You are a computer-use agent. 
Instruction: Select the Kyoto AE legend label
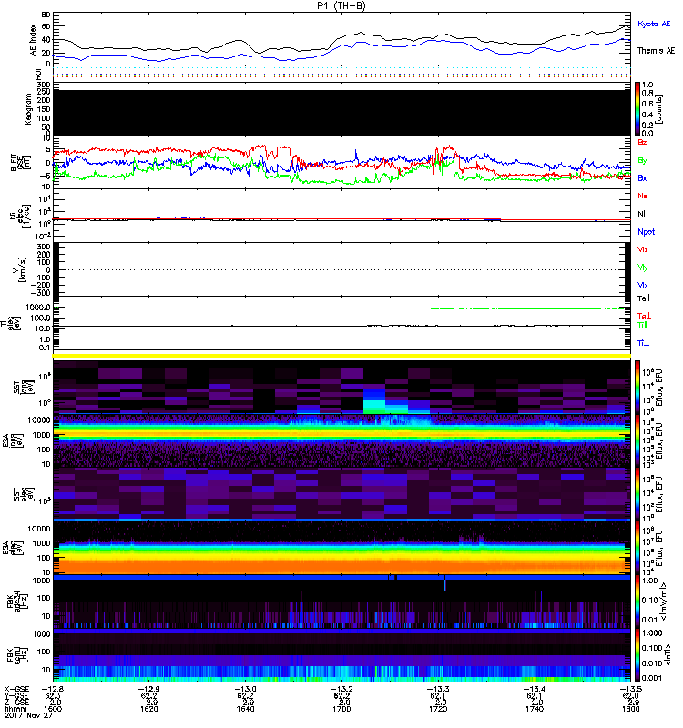[654, 24]
